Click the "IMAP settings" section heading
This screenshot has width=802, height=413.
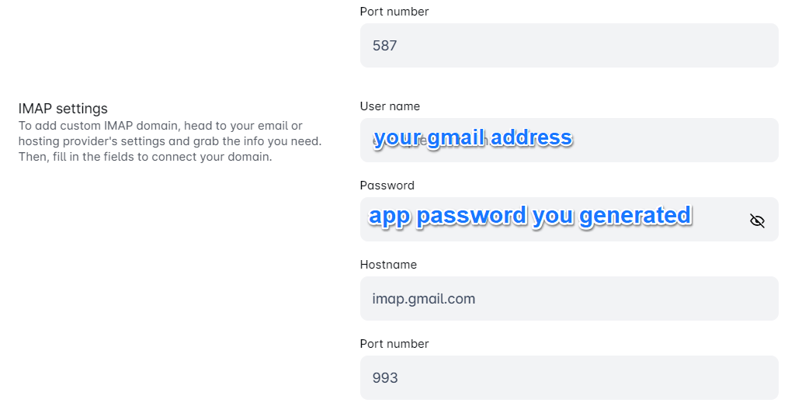tap(63, 109)
